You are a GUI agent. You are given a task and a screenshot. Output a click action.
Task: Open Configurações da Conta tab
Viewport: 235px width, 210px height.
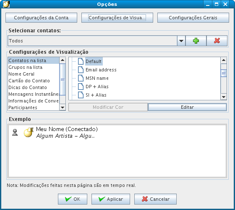click(42, 18)
